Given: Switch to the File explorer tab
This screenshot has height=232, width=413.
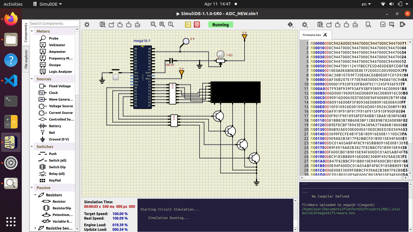Looking at the screenshot, I should (x=26, y=59).
